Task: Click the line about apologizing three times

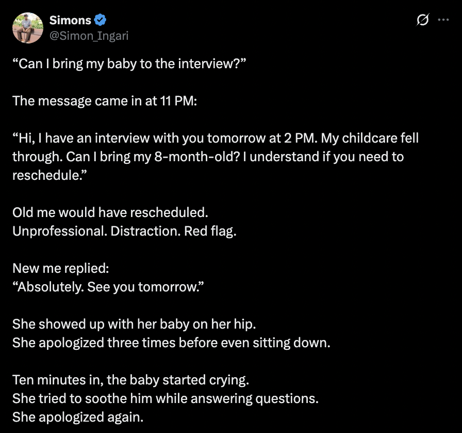Action: 171,342
